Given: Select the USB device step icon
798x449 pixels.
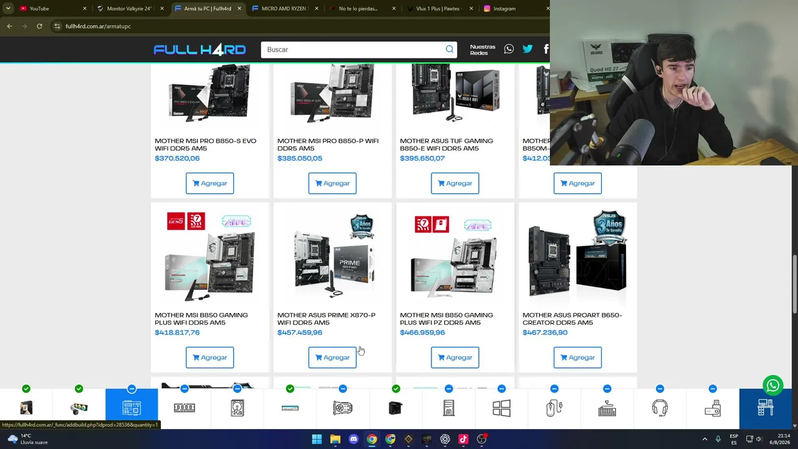Looking at the screenshot, I should click(x=713, y=408).
